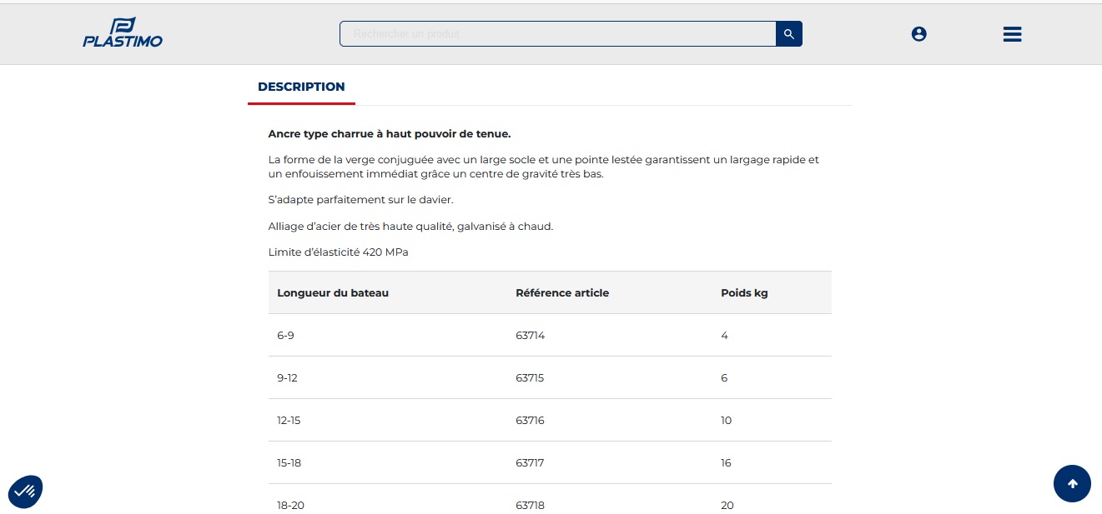This screenshot has height=514, width=1102.
Task: Click the scroll-to-top arrow button
Action: click(x=1072, y=484)
